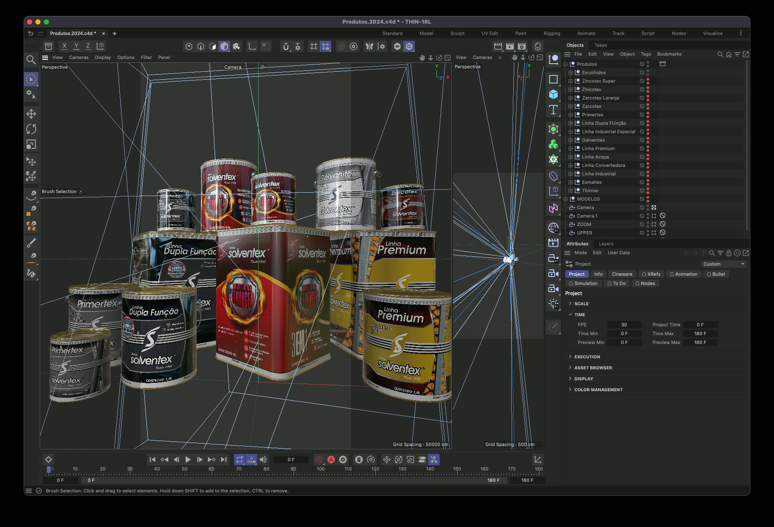
Task: Select the Move tool in left toolbar
Action: tap(31, 114)
